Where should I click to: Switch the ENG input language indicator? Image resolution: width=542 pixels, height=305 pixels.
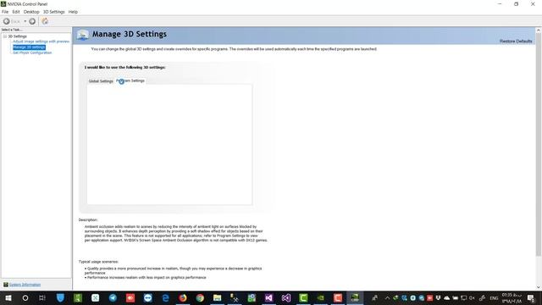tap(494, 297)
